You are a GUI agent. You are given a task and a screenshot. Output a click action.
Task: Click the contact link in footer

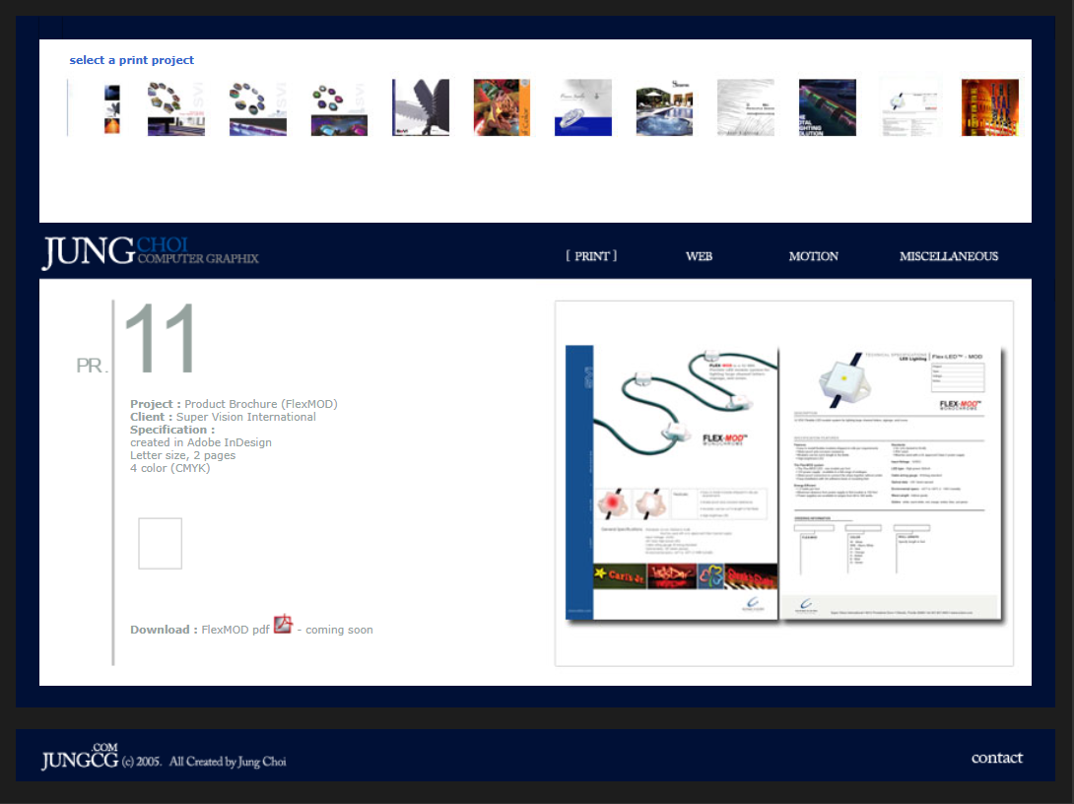996,758
